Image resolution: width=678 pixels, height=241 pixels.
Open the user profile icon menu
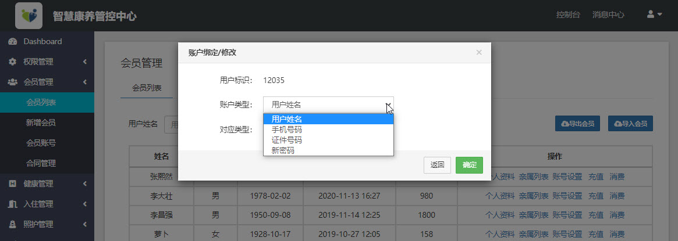[x=650, y=14]
